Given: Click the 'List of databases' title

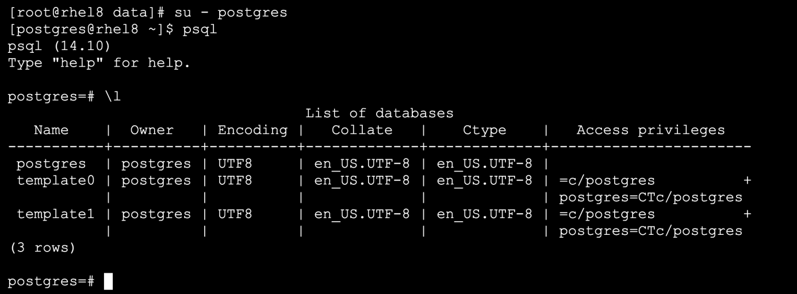Looking at the screenshot, I should pos(379,113).
